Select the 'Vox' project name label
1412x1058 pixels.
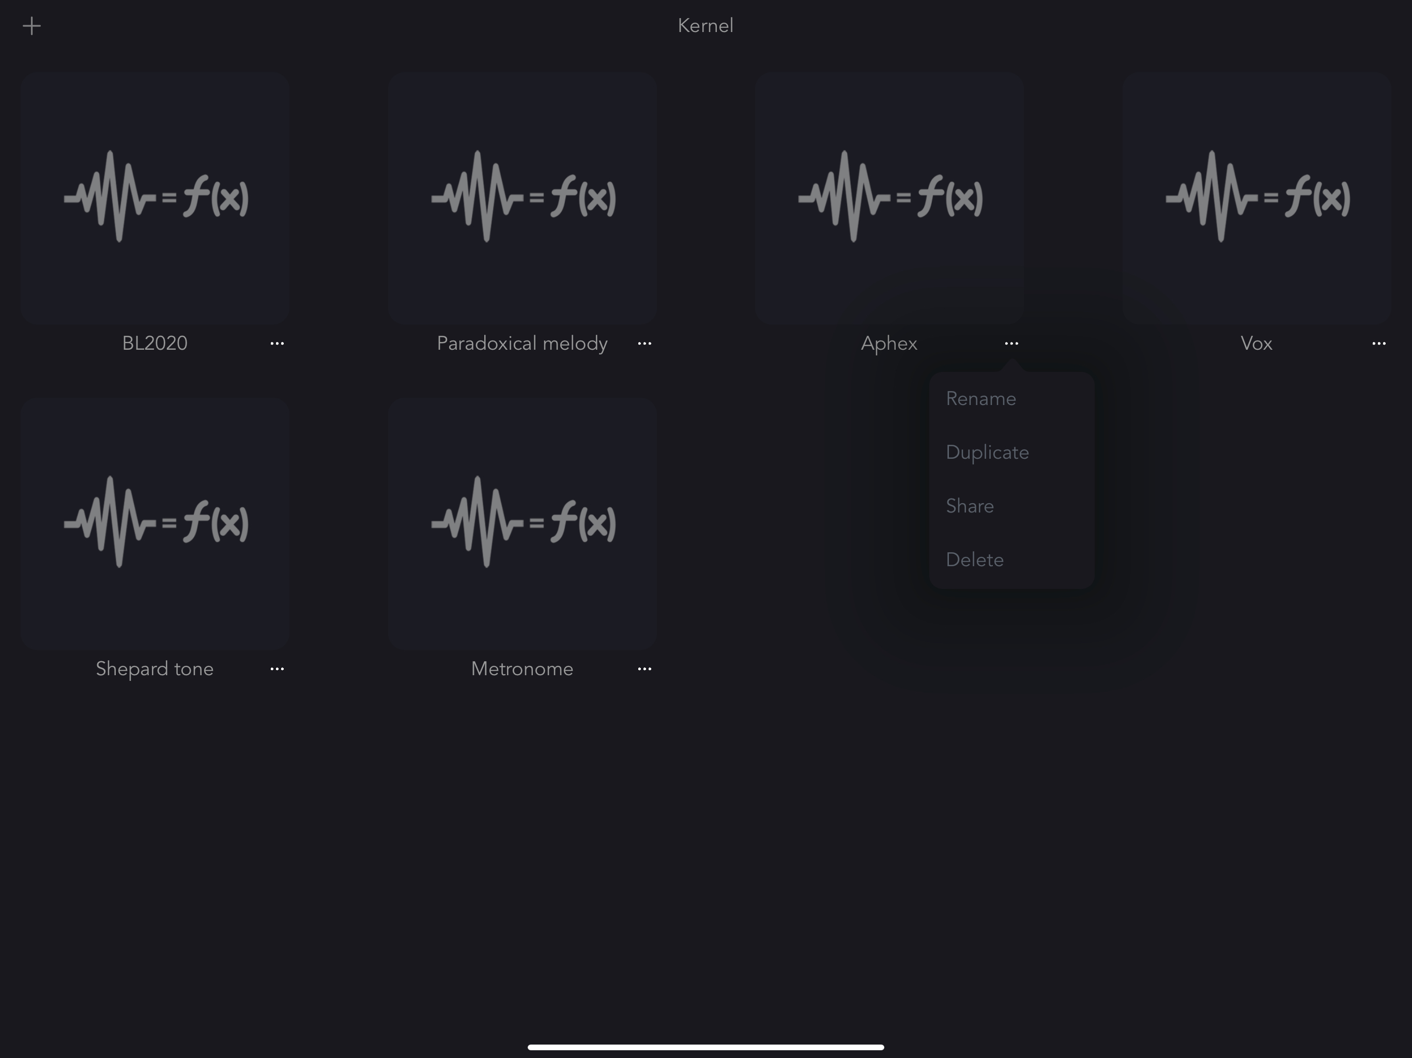[x=1256, y=344]
